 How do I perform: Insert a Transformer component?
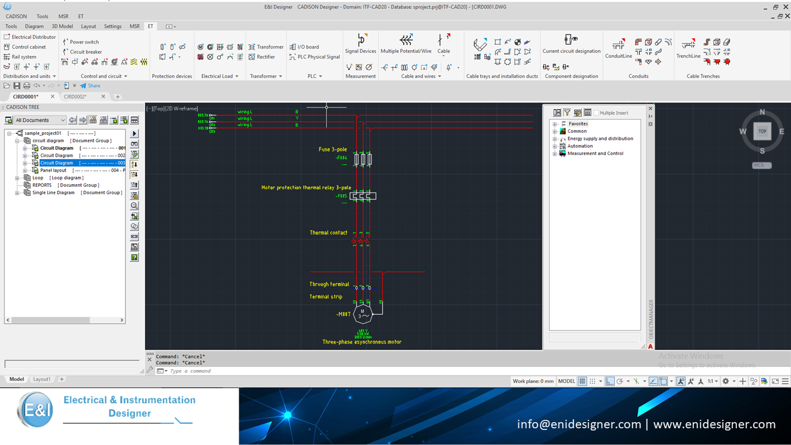click(266, 47)
